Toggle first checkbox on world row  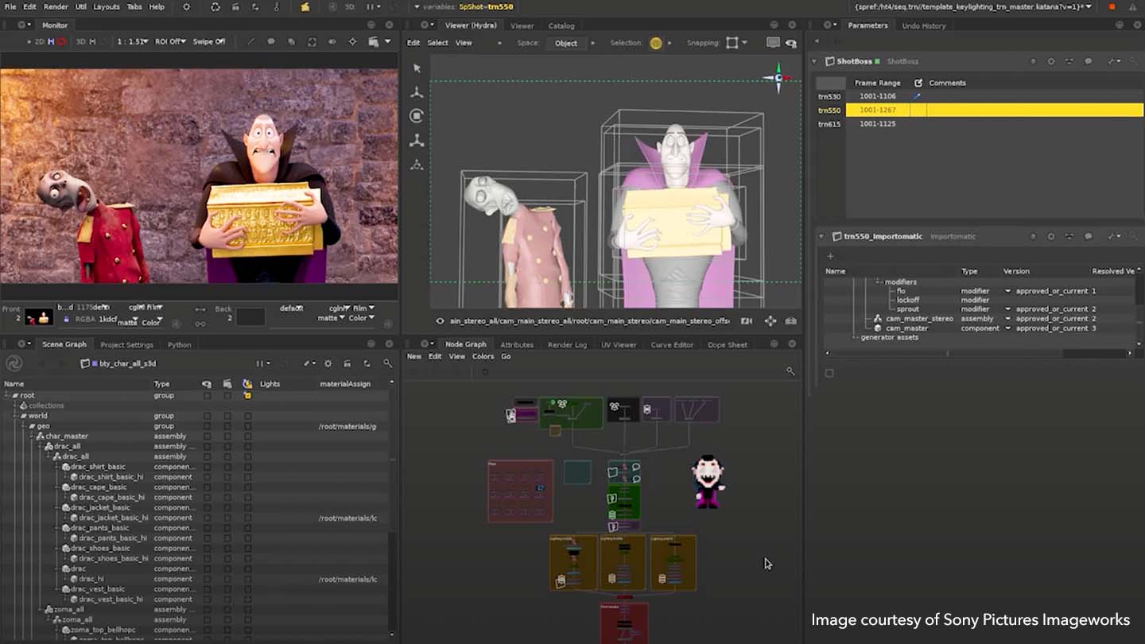[x=207, y=416]
